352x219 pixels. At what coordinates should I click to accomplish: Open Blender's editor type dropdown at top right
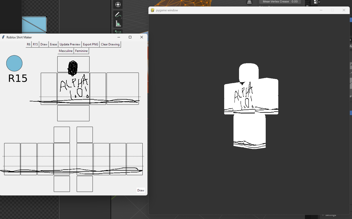[x=317, y=2]
